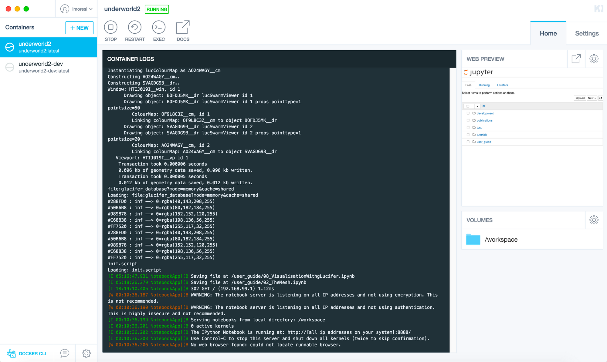Click the test folder icon
The width and height of the screenshot is (607, 362).
(x=474, y=128)
